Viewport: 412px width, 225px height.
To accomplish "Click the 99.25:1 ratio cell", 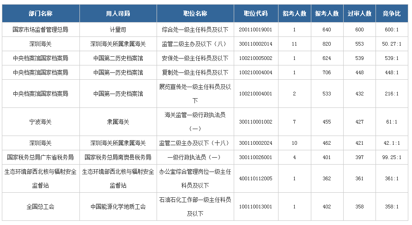I will point(392,157).
